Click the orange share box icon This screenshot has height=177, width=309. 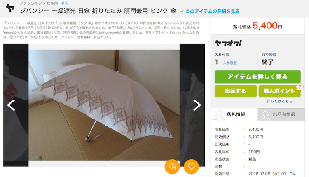172,167
